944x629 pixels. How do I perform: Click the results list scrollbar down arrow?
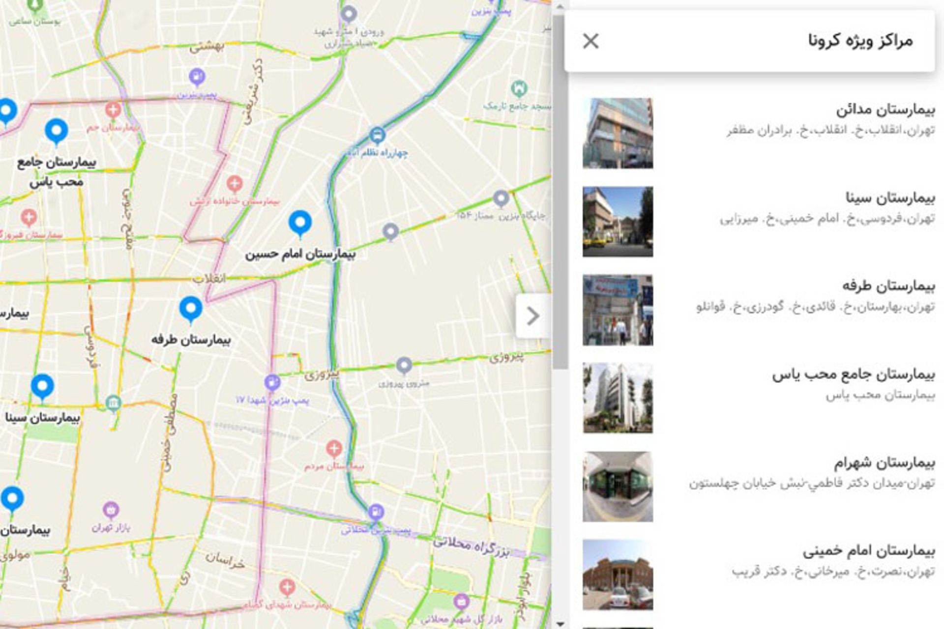560,624
